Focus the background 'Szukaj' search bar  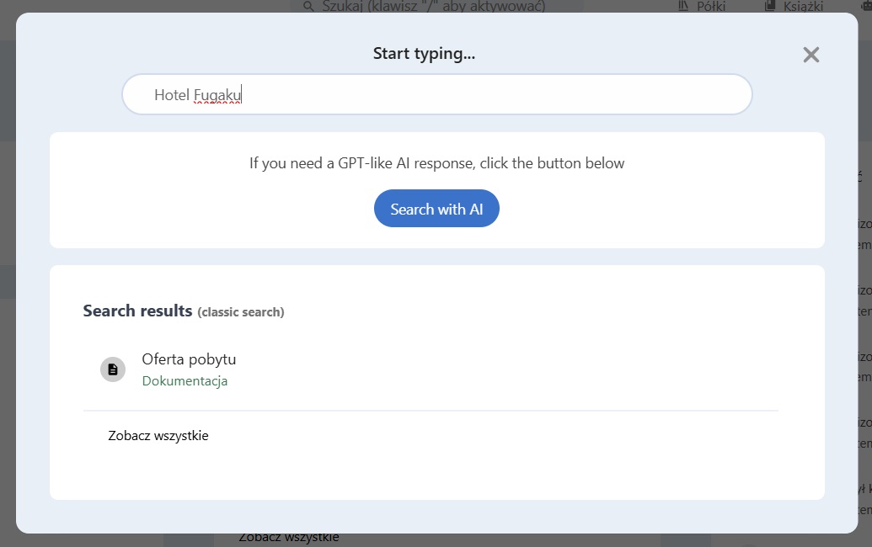438,6
